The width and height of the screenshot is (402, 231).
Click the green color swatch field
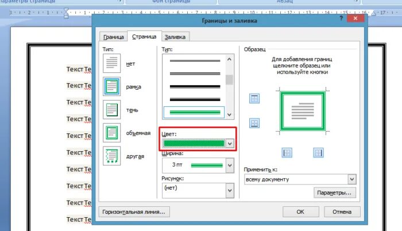point(194,143)
